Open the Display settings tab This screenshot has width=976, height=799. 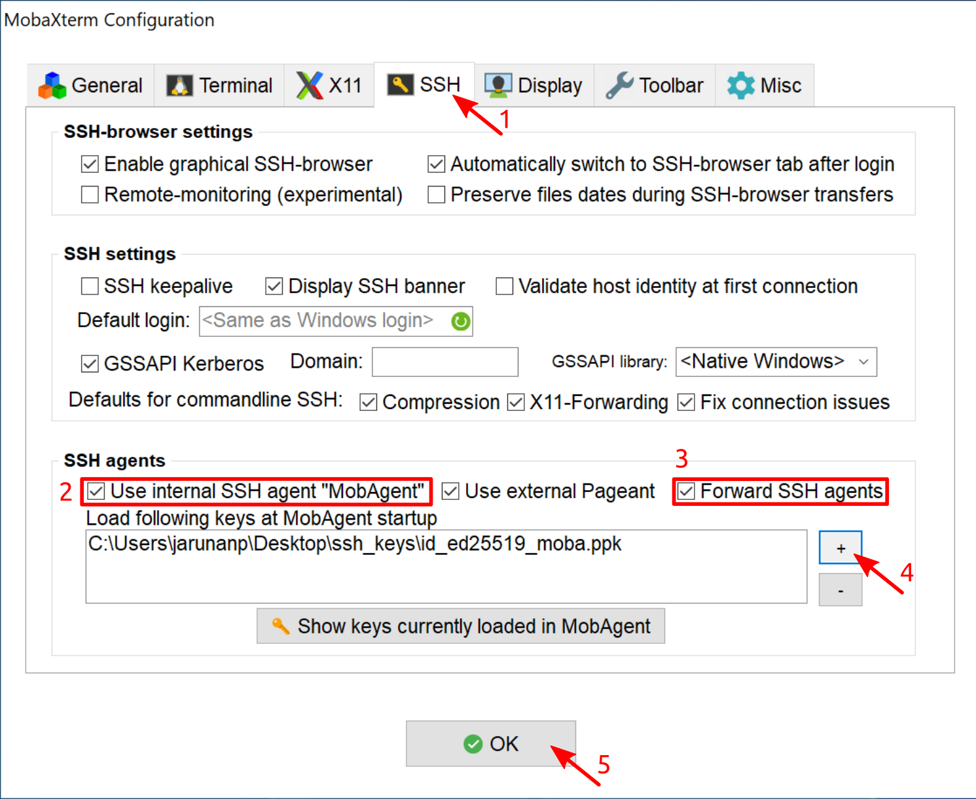coord(533,84)
